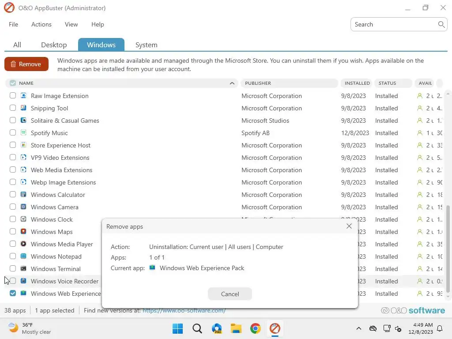Switch to the All tab
This screenshot has height=339, width=452.
pyautogui.click(x=17, y=45)
